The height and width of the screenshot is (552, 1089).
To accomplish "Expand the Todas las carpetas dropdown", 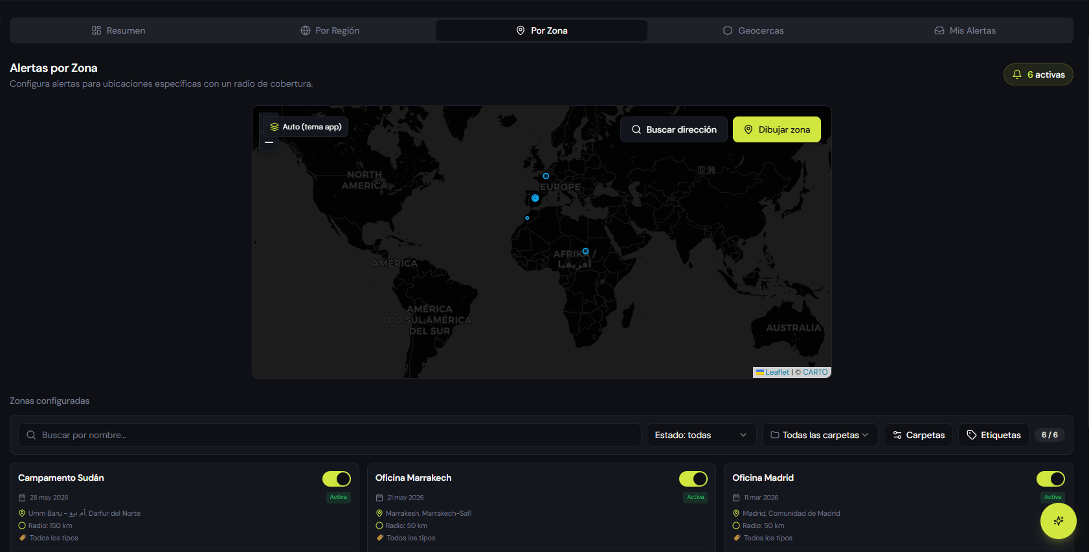I will coord(820,435).
